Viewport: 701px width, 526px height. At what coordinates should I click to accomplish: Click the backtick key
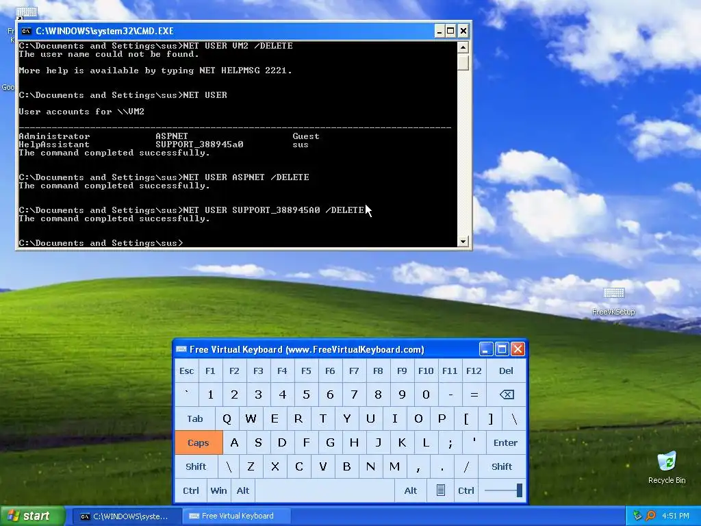tap(186, 394)
